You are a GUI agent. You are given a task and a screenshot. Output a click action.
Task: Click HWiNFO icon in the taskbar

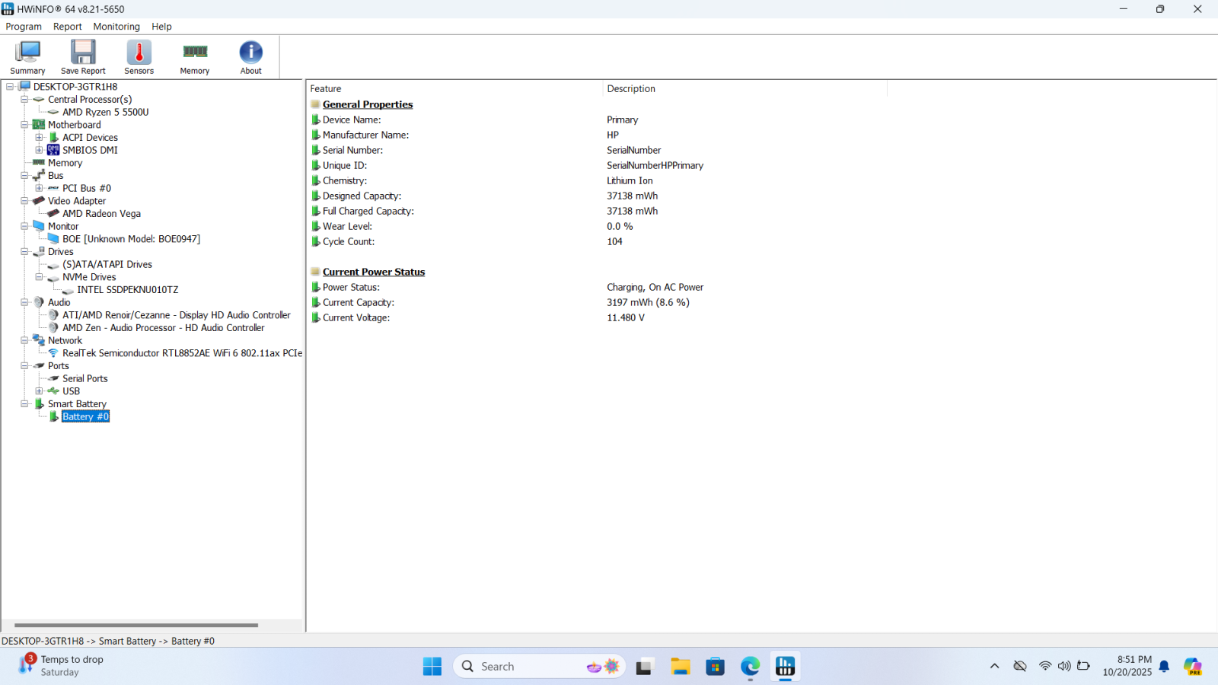(785, 667)
